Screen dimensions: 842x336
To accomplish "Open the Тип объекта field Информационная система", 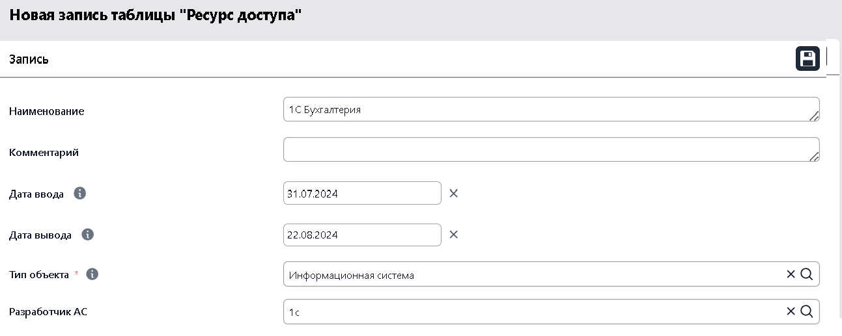I will [551, 274].
